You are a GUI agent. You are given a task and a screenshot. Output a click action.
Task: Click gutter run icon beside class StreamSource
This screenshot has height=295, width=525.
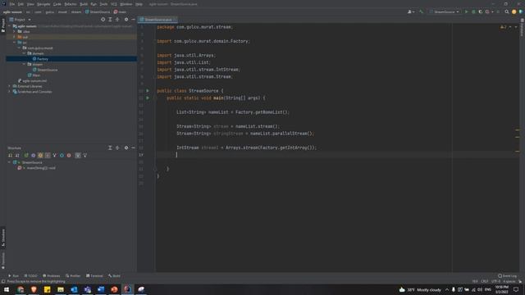148,91
